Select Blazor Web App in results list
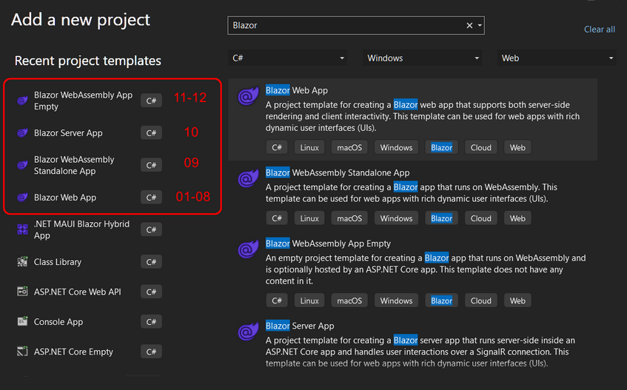Viewport: 627px width, 390px height. coord(412,119)
